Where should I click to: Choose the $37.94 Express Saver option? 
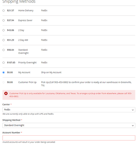[x=3, y=20]
